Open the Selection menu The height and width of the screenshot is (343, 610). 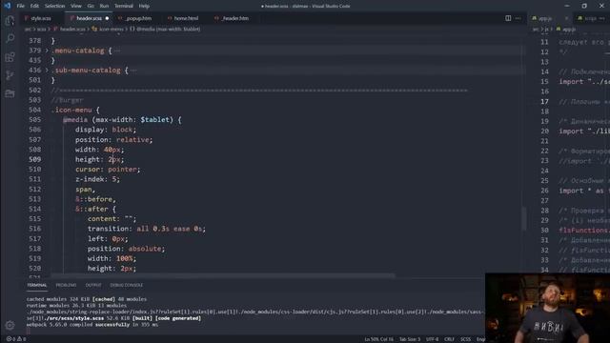(x=55, y=6)
